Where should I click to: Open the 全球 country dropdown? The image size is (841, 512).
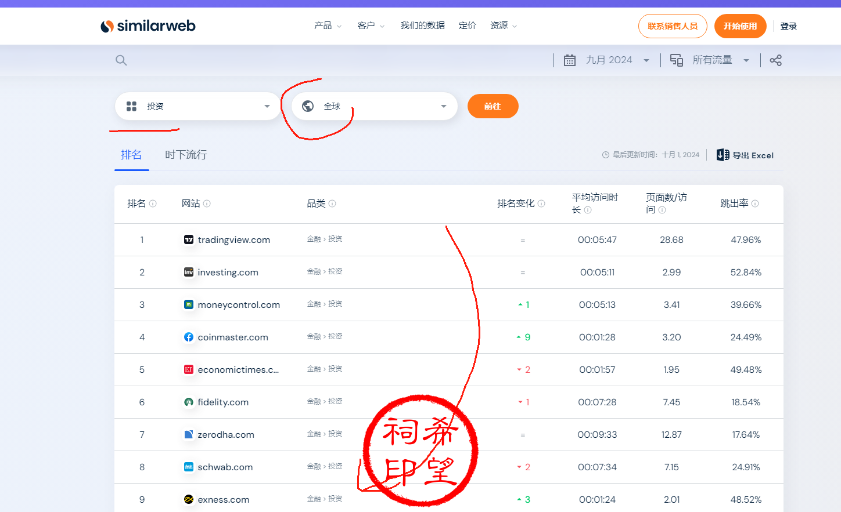tap(375, 106)
